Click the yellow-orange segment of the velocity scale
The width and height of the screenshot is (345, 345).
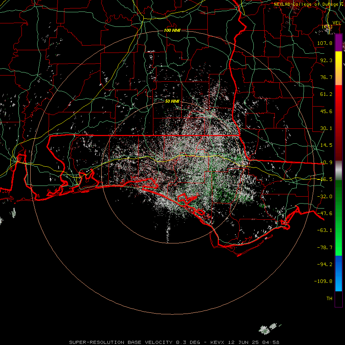point(338,68)
